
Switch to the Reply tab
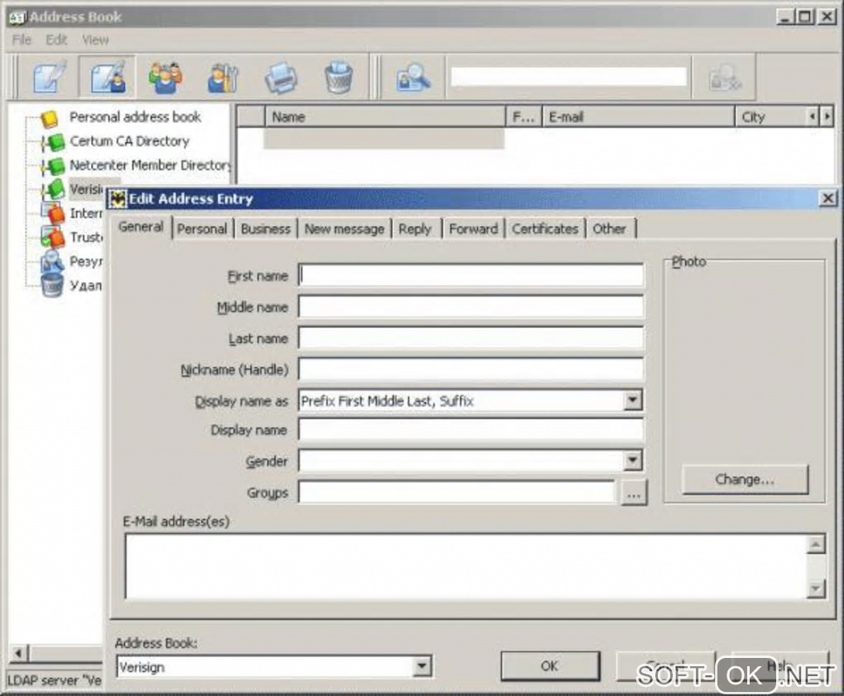(415, 229)
